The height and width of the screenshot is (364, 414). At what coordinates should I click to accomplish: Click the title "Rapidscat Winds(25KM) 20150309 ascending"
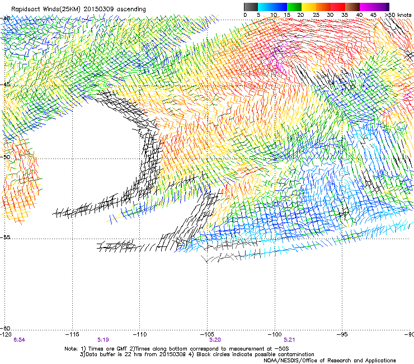click(x=78, y=10)
